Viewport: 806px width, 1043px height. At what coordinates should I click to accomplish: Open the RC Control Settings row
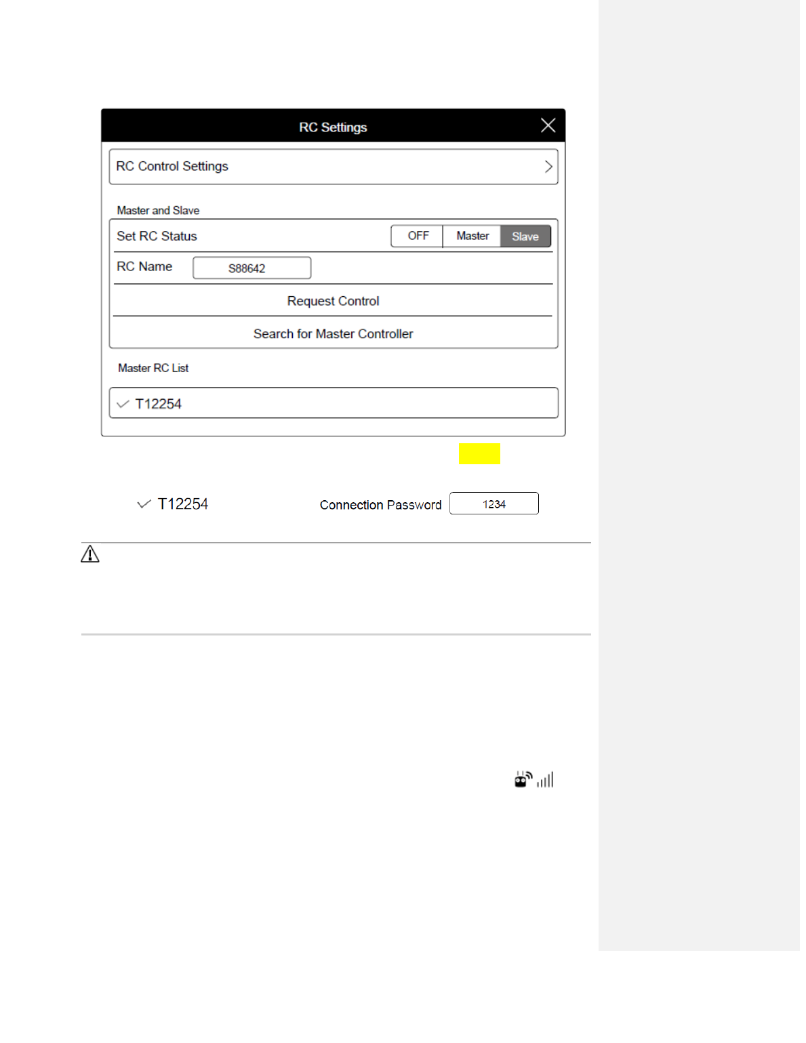pos(334,167)
